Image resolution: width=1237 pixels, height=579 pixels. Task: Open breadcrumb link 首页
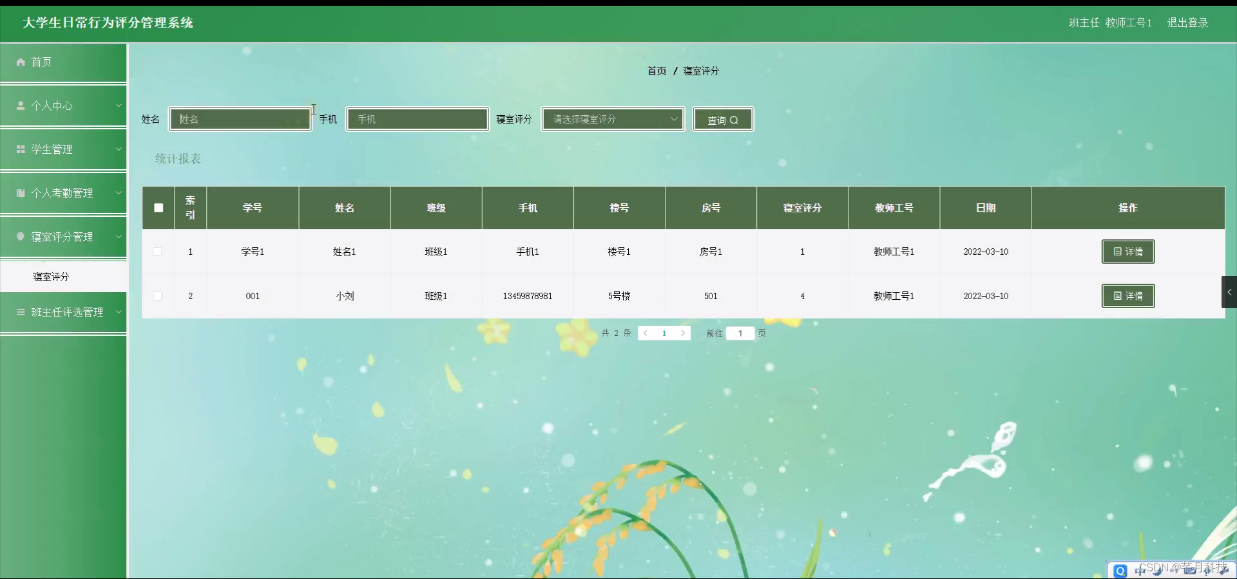click(x=657, y=71)
